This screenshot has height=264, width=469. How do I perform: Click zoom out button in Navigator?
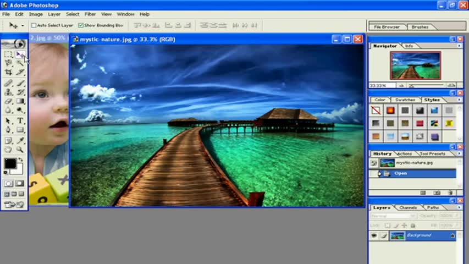[x=401, y=86]
